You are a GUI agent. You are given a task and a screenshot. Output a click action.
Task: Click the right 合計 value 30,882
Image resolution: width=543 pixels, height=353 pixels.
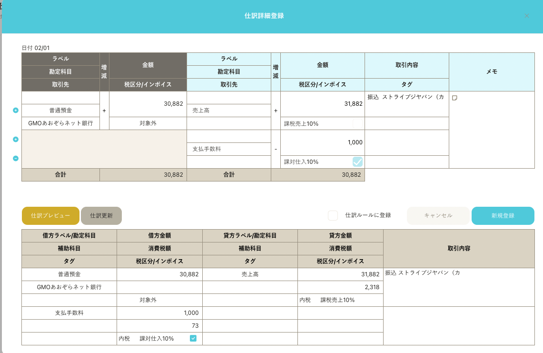click(x=351, y=175)
